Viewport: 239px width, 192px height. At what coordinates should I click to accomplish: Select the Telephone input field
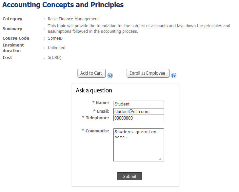point(138,118)
